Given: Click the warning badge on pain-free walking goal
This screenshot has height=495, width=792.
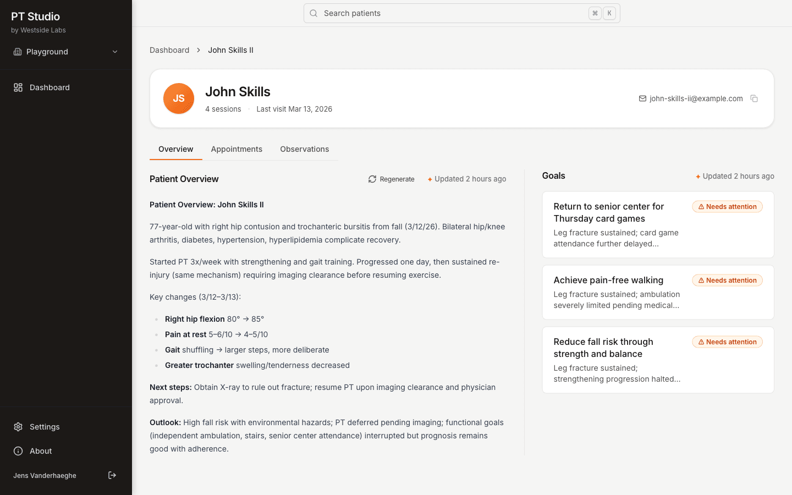Looking at the screenshot, I should coord(727,280).
